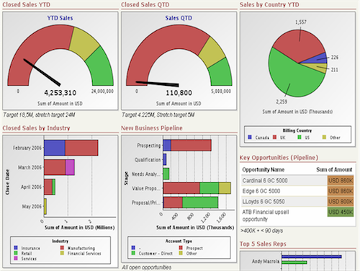Click Andy Macrola's blue sales bar
The height and width of the screenshot is (271, 360).
[312, 257]
